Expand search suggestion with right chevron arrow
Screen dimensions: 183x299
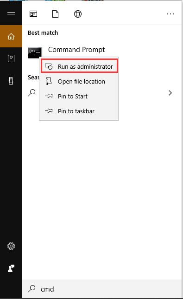click(x=170, y=93)
